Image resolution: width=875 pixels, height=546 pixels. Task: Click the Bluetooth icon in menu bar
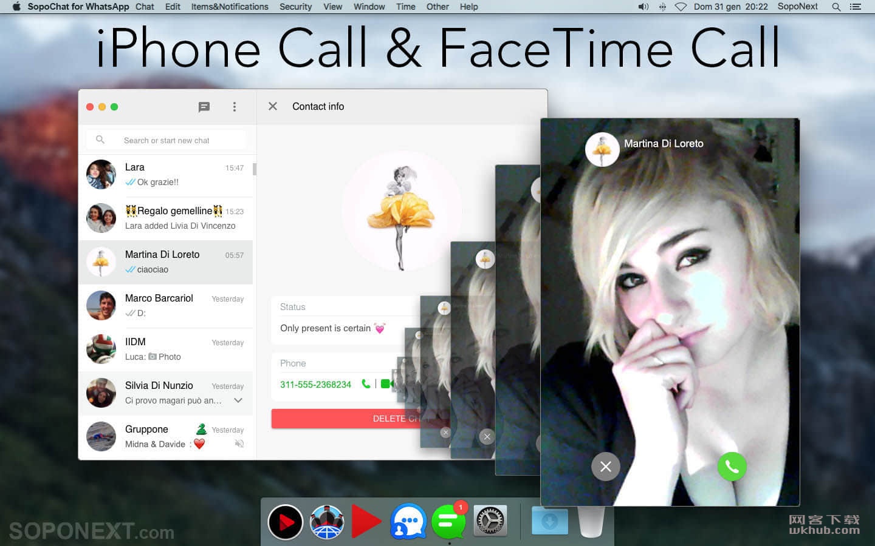[x=662, y=7]
